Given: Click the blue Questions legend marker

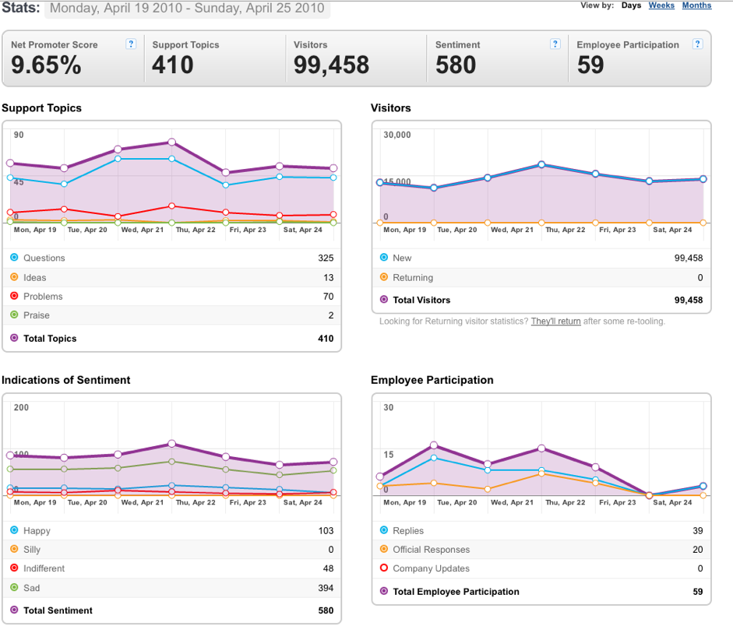Looking at the screenshot, I should 14,258.
